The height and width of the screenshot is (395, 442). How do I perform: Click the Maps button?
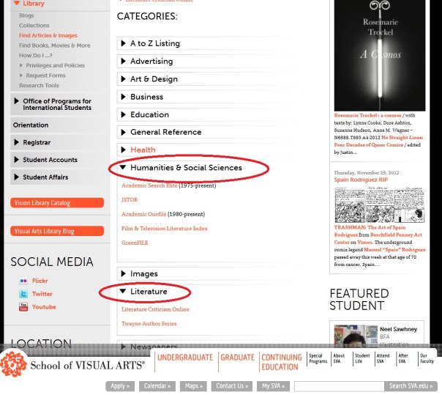tap(193, 386)
